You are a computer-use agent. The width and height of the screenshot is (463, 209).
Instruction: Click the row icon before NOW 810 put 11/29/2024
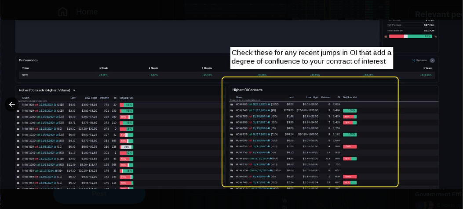18,111
